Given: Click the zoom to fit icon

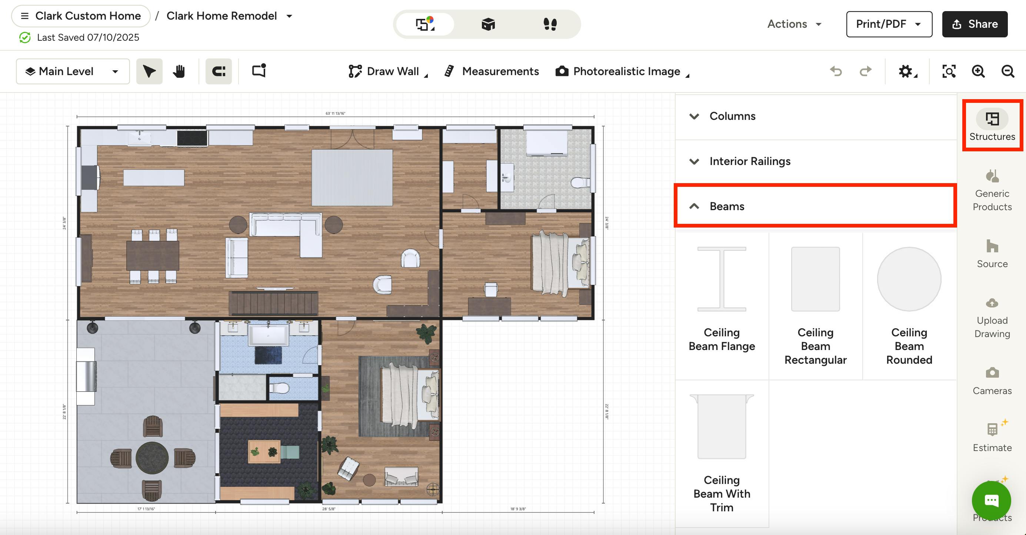Looking at the screenshot, I should pyautogui.click(x=949, y=71).
